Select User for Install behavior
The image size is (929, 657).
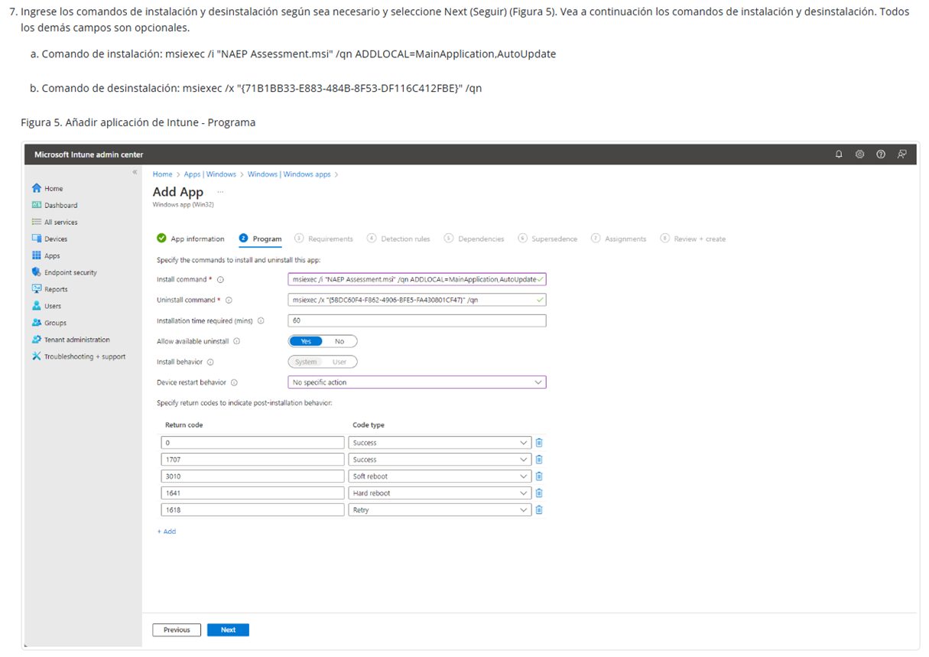[339, 363]
